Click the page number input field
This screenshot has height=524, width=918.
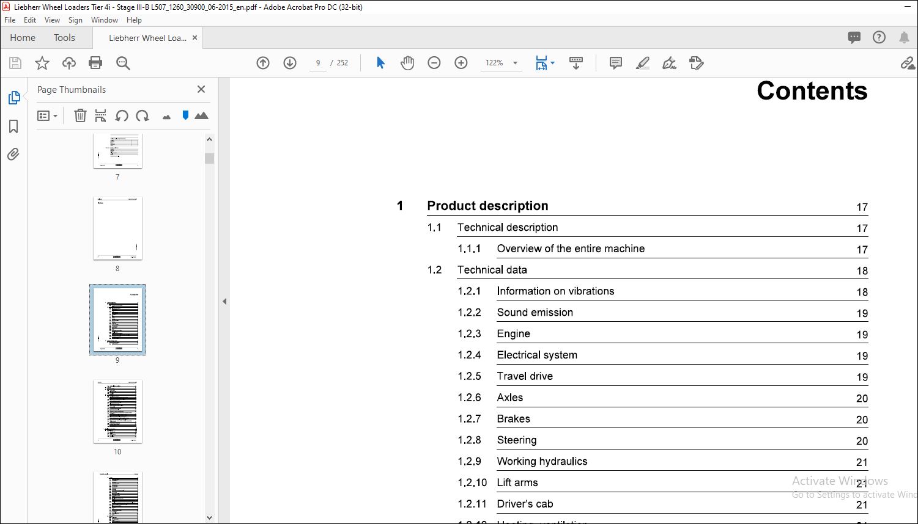click(x=317, y=63)
